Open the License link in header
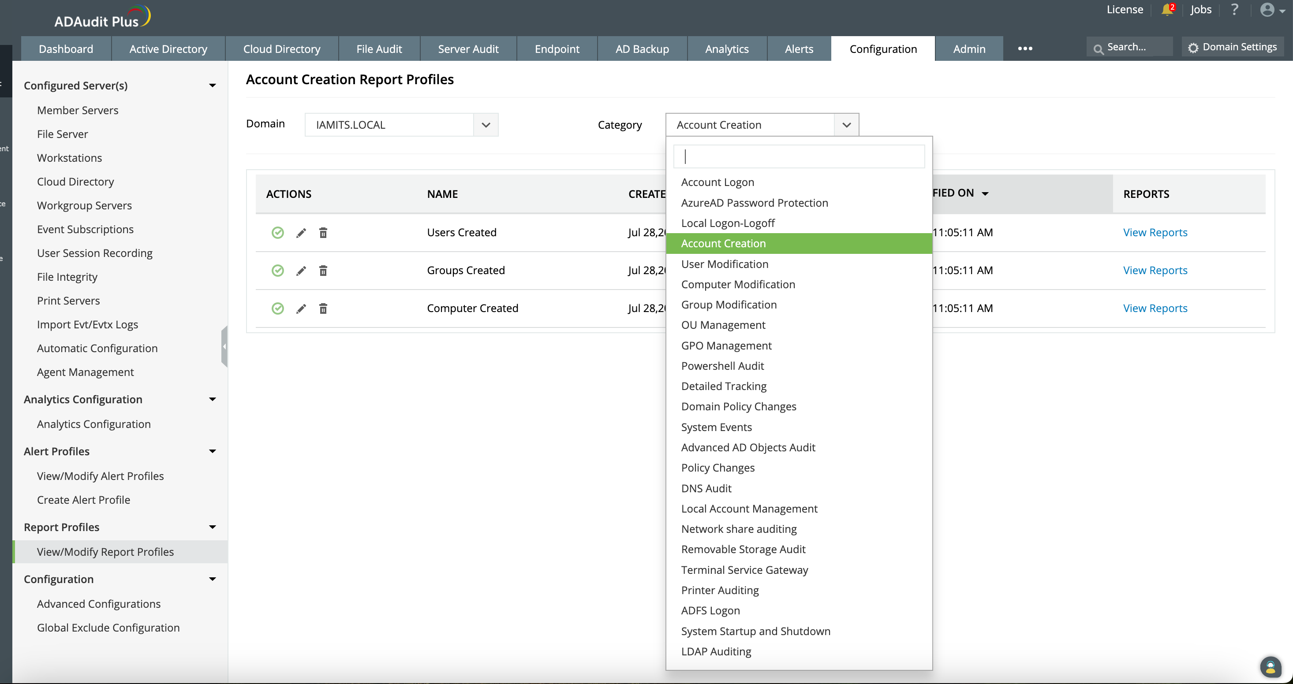The width and height of the screenshot is (1293, 684). 1125,10
